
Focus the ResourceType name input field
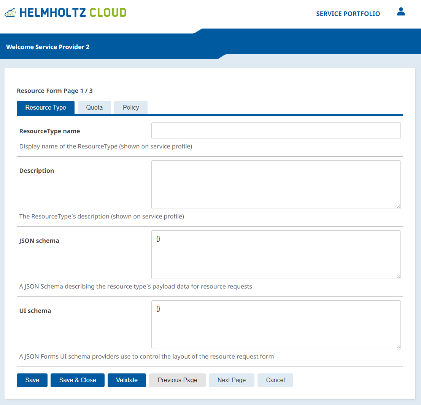point(276,131)
